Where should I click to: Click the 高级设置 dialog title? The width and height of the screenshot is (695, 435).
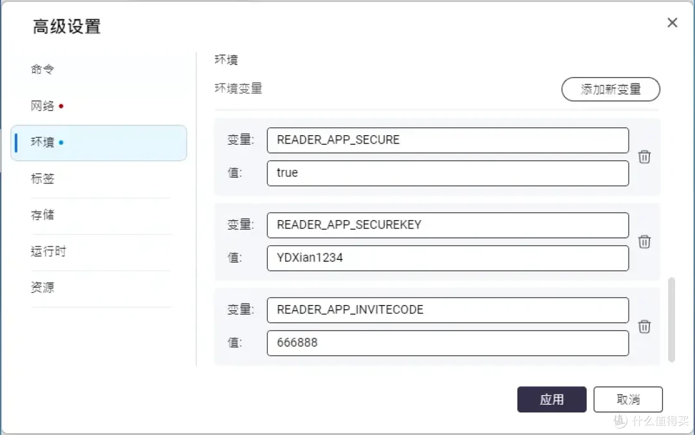coord(66,26)
